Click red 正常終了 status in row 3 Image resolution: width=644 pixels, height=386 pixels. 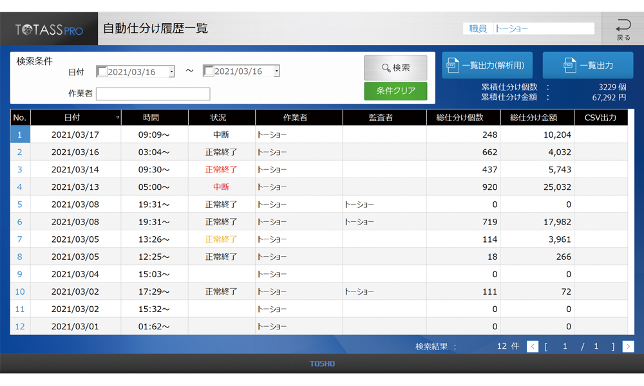(221, 169)
